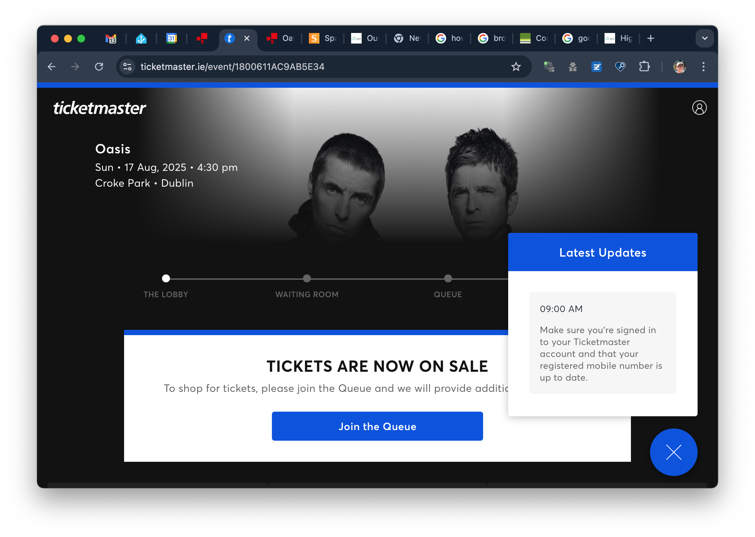Close the Latest Updates panel

[673, 452]
